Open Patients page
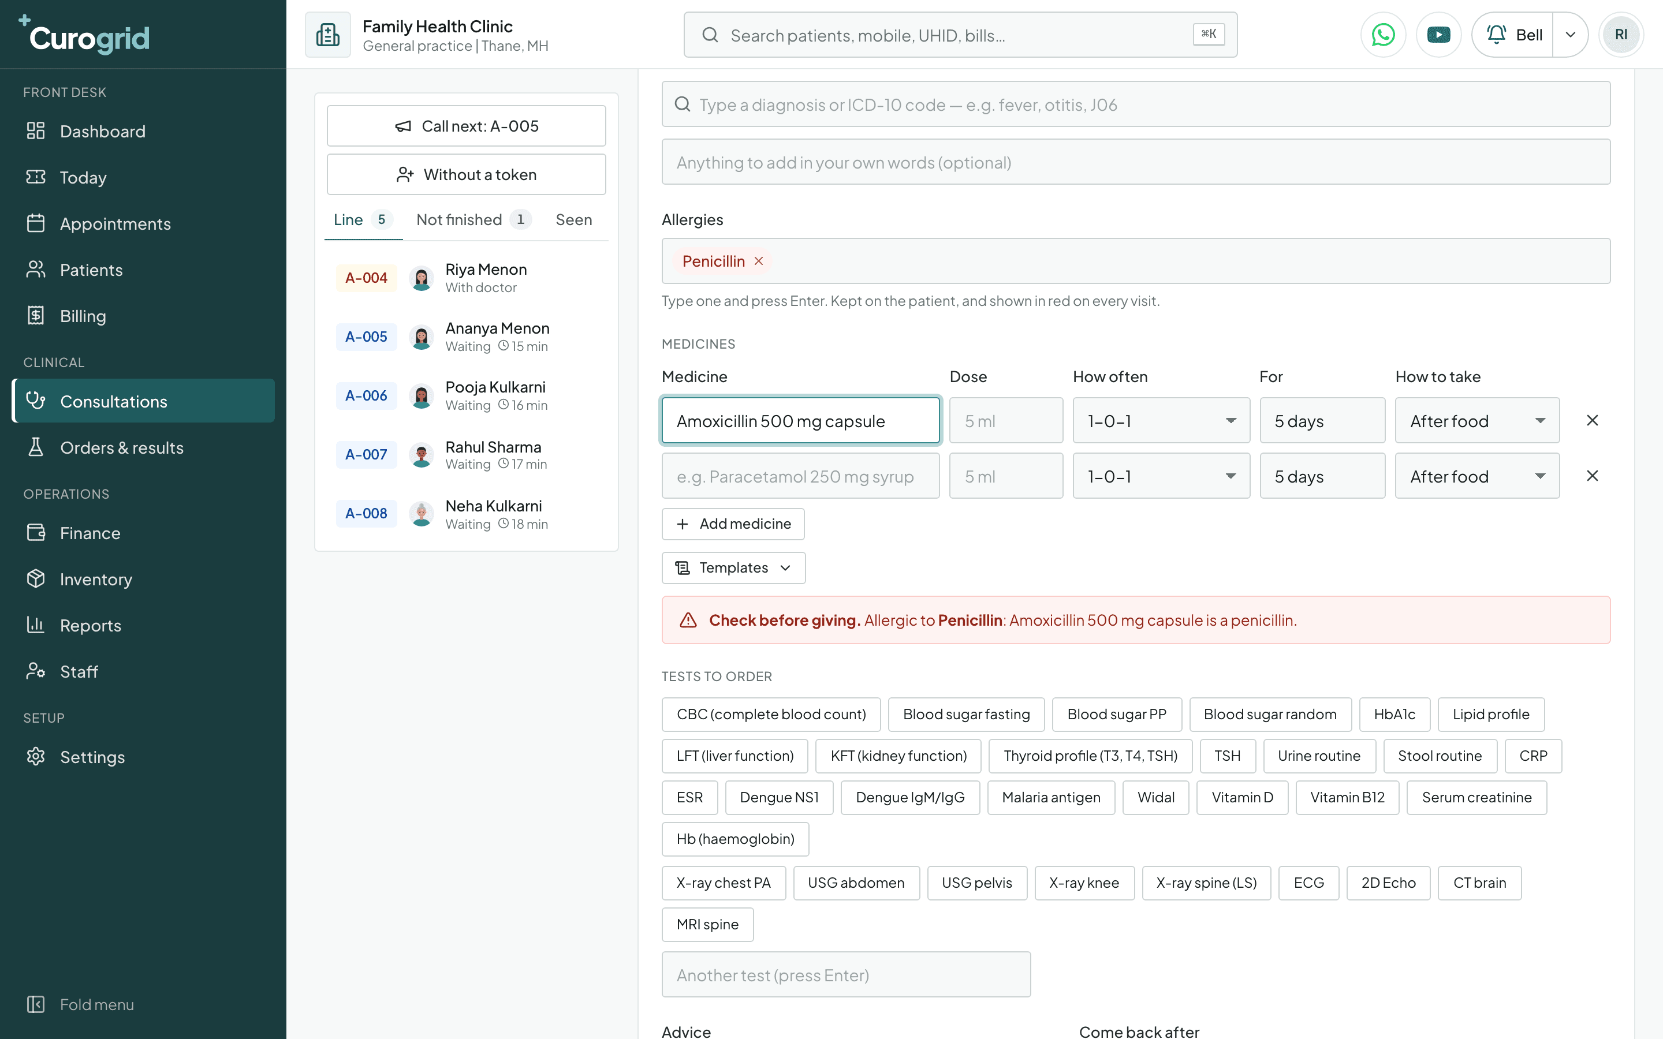1663x1039 pixels. [143, 270]
